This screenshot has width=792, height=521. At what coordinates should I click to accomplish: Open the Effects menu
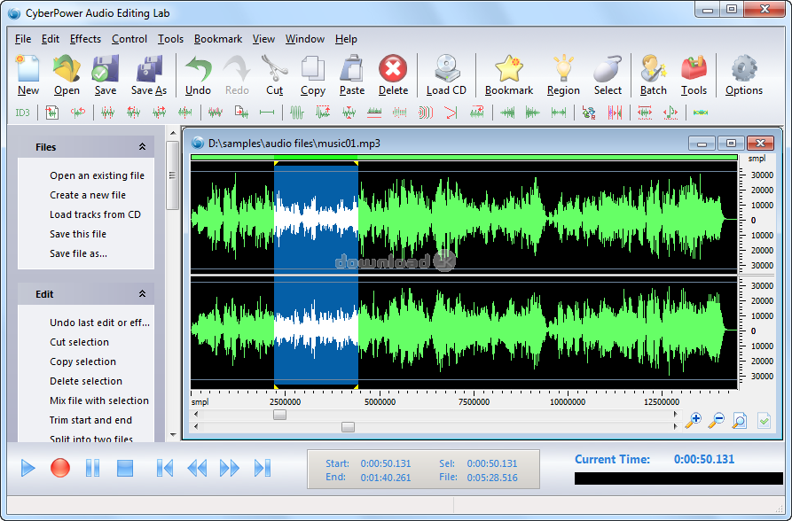(x=85, y=39)
